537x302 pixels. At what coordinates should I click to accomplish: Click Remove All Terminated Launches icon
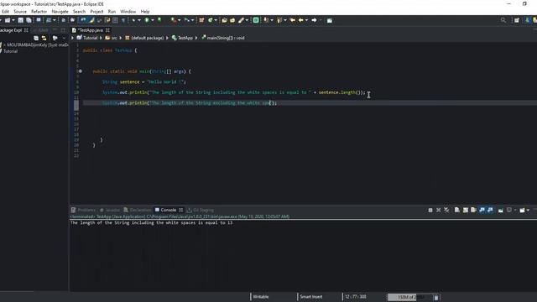[x=446, y=210]
